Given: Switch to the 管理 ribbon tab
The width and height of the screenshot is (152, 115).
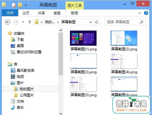Looking at the screenshot, I should (x=74, y=13).
